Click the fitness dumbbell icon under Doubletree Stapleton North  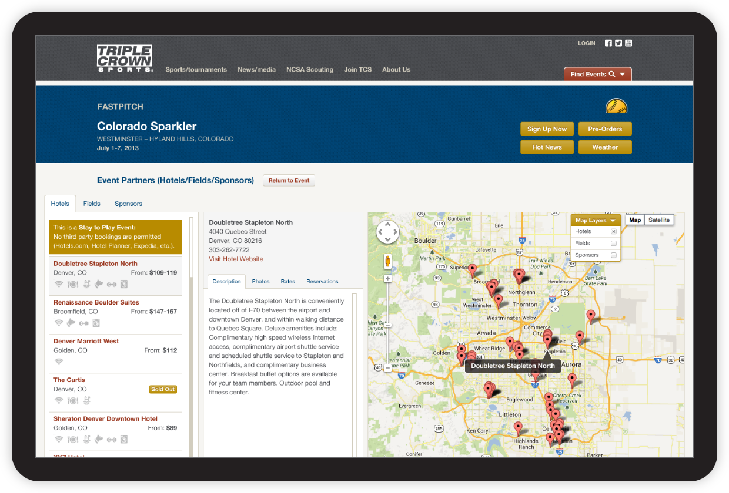click(112, 285)
